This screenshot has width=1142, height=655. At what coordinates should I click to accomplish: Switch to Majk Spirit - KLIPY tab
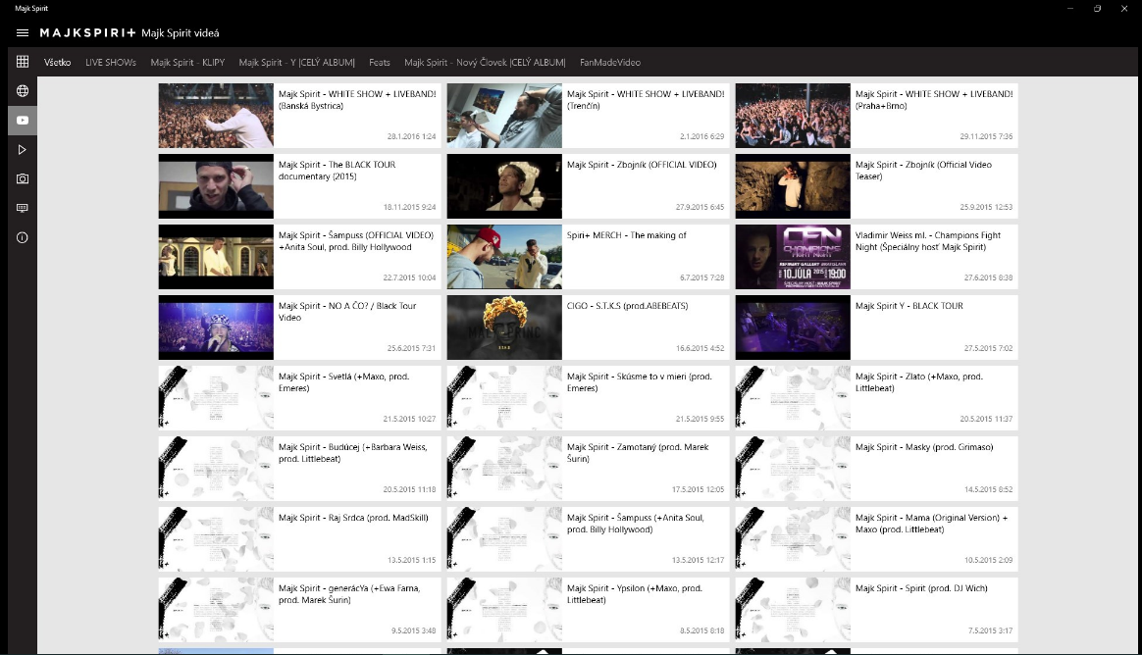(x=187, y=63)
